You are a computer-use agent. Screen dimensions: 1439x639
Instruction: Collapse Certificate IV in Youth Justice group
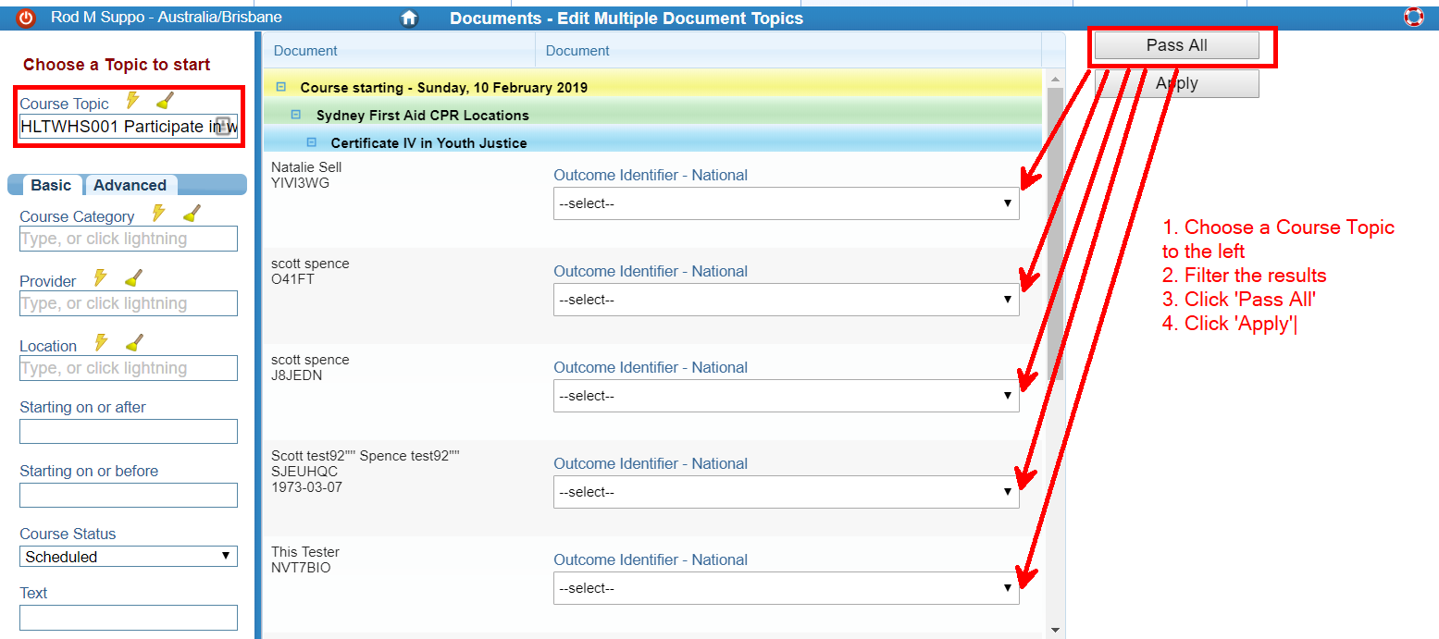point(312,142)
